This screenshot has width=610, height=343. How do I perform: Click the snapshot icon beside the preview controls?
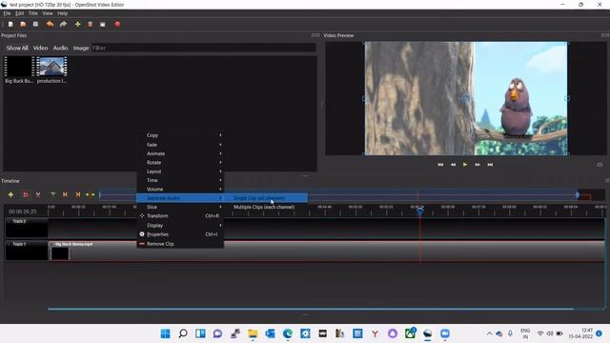click(600, 165)
